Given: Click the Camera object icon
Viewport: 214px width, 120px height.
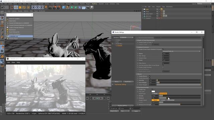Looking at the screenshot, I should (x=88, y=7).
